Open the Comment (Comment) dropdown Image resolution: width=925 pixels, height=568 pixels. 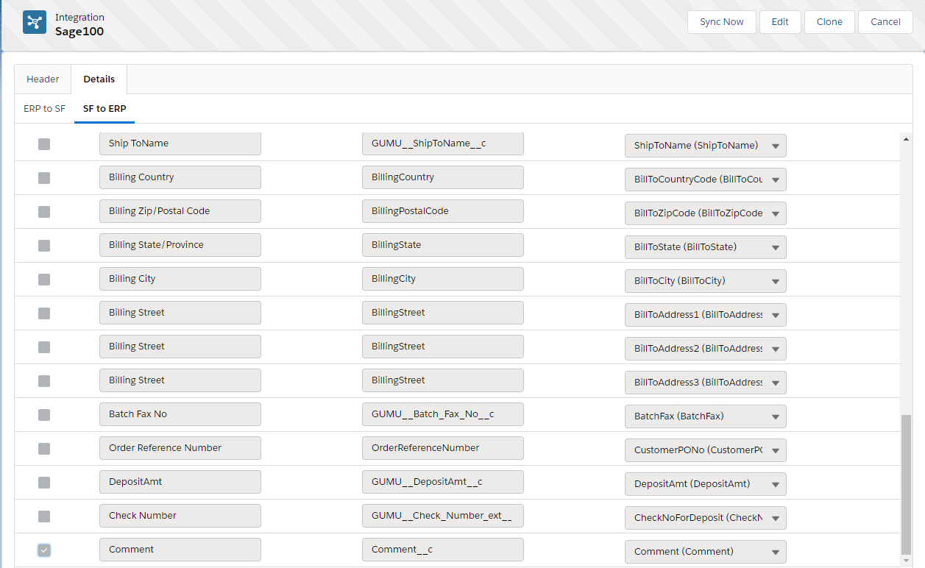pyautogui.click(x=705, y=552)
